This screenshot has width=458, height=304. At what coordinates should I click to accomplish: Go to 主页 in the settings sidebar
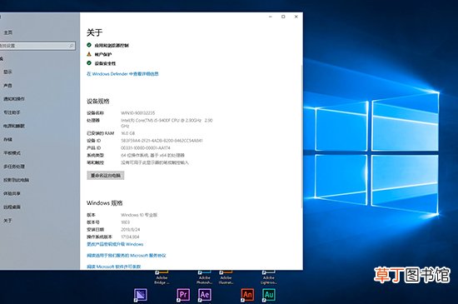pos(7,32)
